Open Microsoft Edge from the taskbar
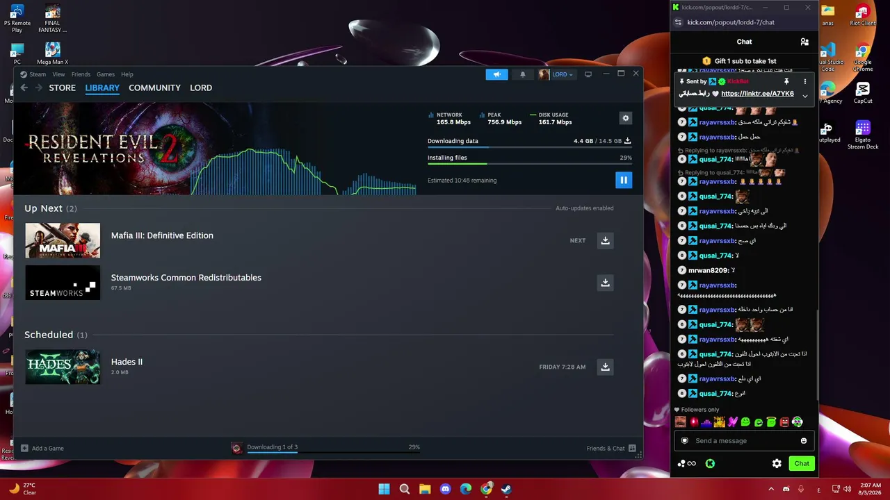 [x=466, y=489]
